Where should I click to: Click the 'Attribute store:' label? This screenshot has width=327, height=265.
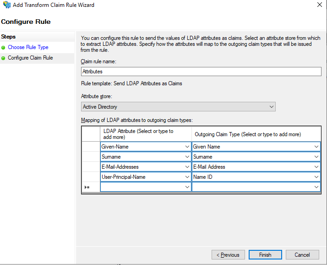[x=96, y=96]
